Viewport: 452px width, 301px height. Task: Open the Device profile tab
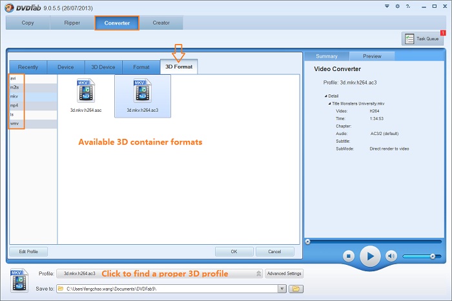pos(66,67)
